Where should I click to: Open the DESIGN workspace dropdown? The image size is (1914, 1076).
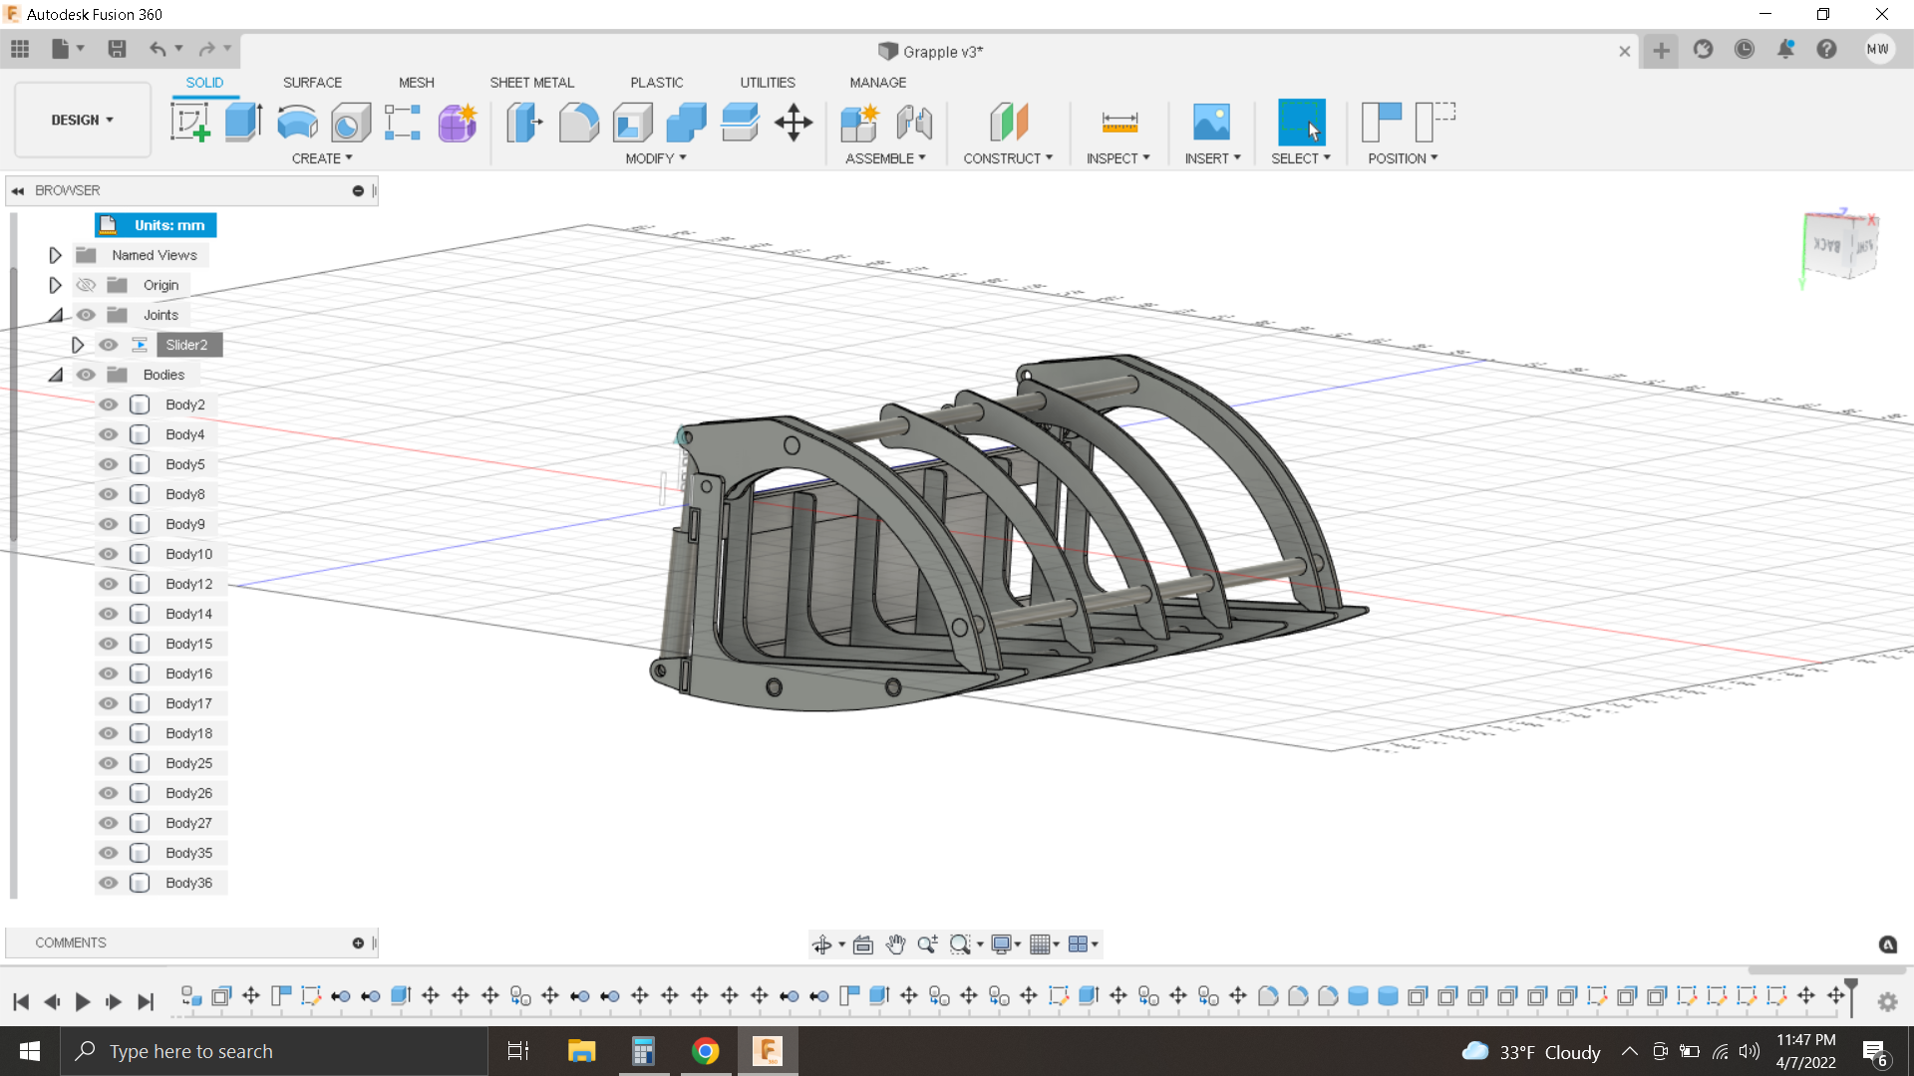[x=83, y=120]
